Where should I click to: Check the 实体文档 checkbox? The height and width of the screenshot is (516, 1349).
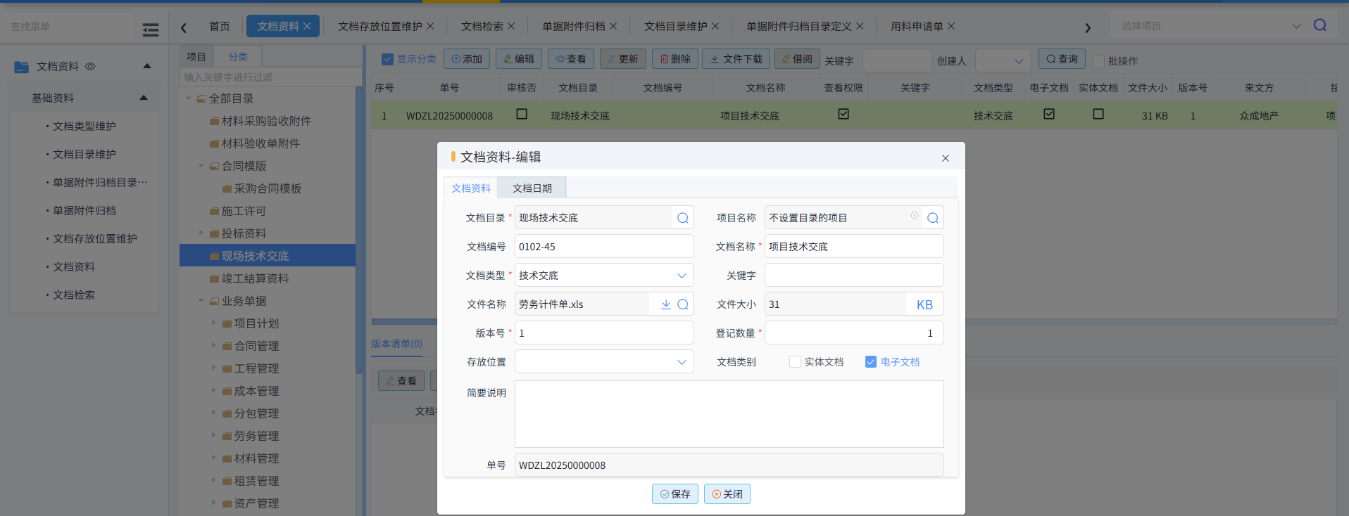(795, 362)
